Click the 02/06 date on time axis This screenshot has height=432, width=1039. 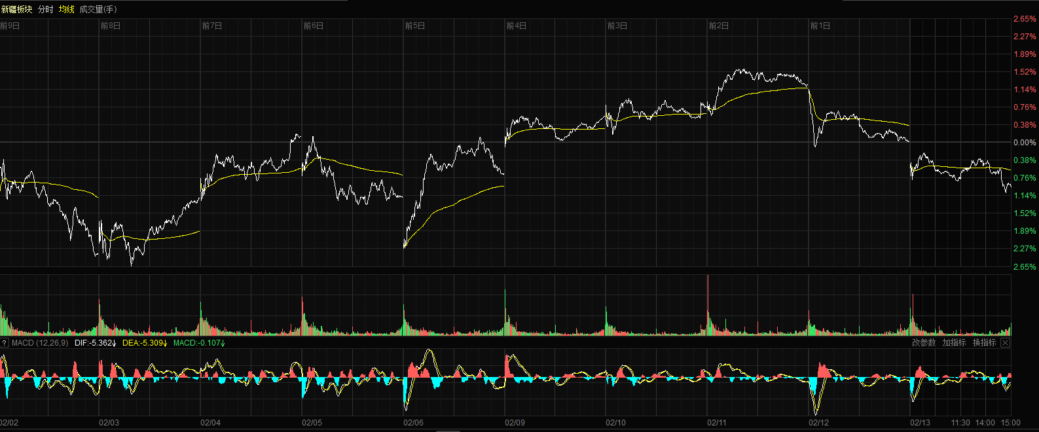(413, 423)
